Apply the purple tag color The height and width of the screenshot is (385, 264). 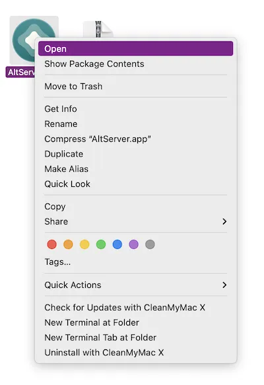point(134,244)
